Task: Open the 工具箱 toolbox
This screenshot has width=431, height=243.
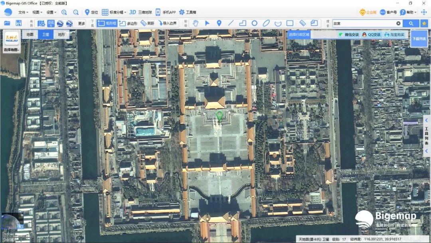Action: (188, 12)
